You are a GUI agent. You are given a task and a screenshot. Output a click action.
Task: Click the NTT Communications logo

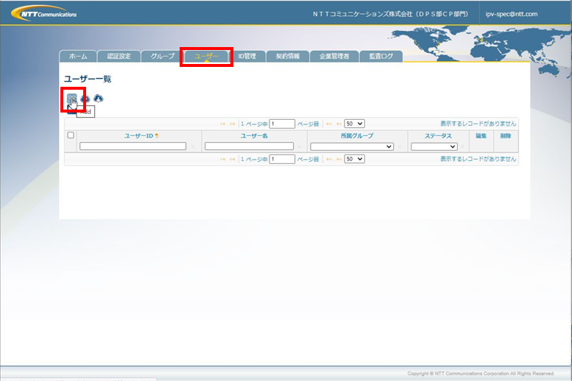(x=43, y=13)
